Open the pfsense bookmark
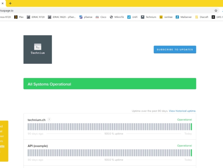The image size is (223, 168). coord(86,17)
